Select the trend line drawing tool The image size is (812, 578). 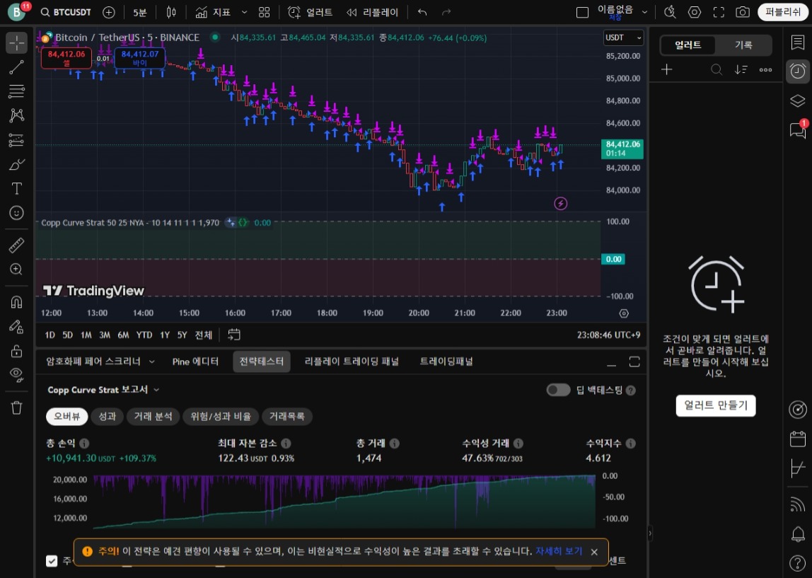16,67
